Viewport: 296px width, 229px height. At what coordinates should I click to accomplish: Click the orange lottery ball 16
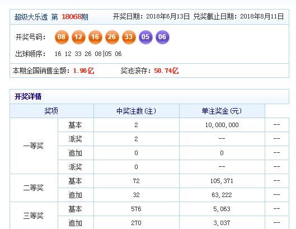(95, 37)
